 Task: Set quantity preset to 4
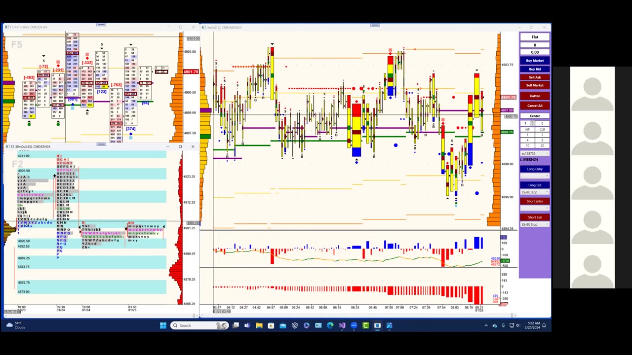click(527, 140)
